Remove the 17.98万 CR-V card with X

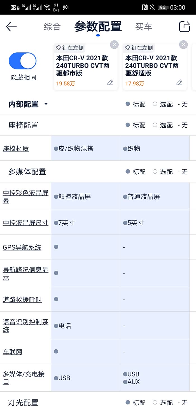(183, 45)
